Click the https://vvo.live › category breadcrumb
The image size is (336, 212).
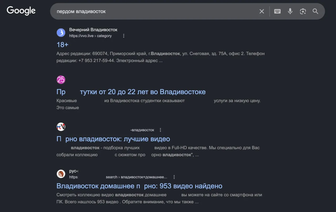90,36
